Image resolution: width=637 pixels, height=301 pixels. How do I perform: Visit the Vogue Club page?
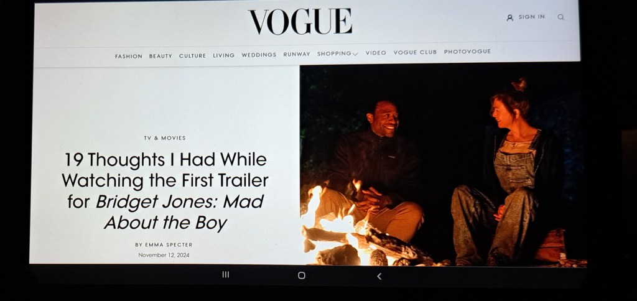pos(415,52)
